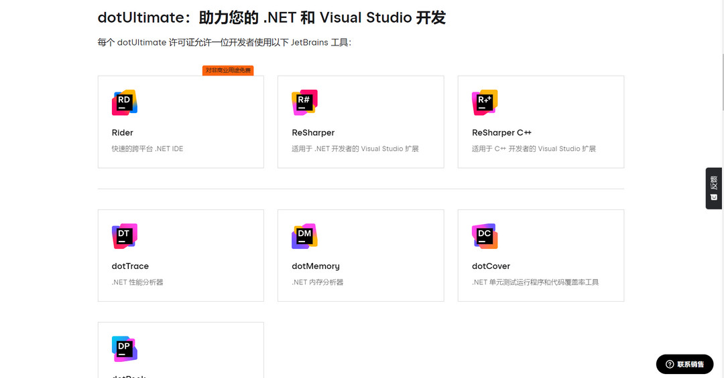Click the dotCover DC logo icon

pyautogui.click(x=485, y=236)
